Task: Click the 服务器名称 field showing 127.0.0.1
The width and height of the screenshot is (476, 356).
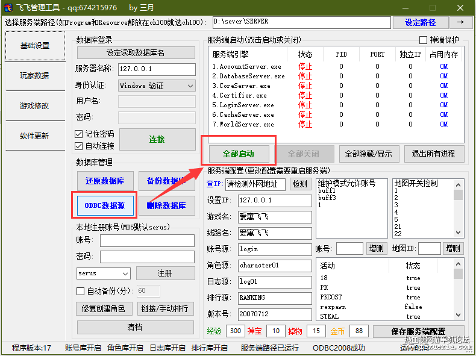Action: (157, 69)
